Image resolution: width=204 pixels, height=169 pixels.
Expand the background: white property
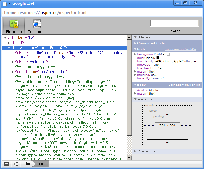pyautogui.click(x=135, y=54)
